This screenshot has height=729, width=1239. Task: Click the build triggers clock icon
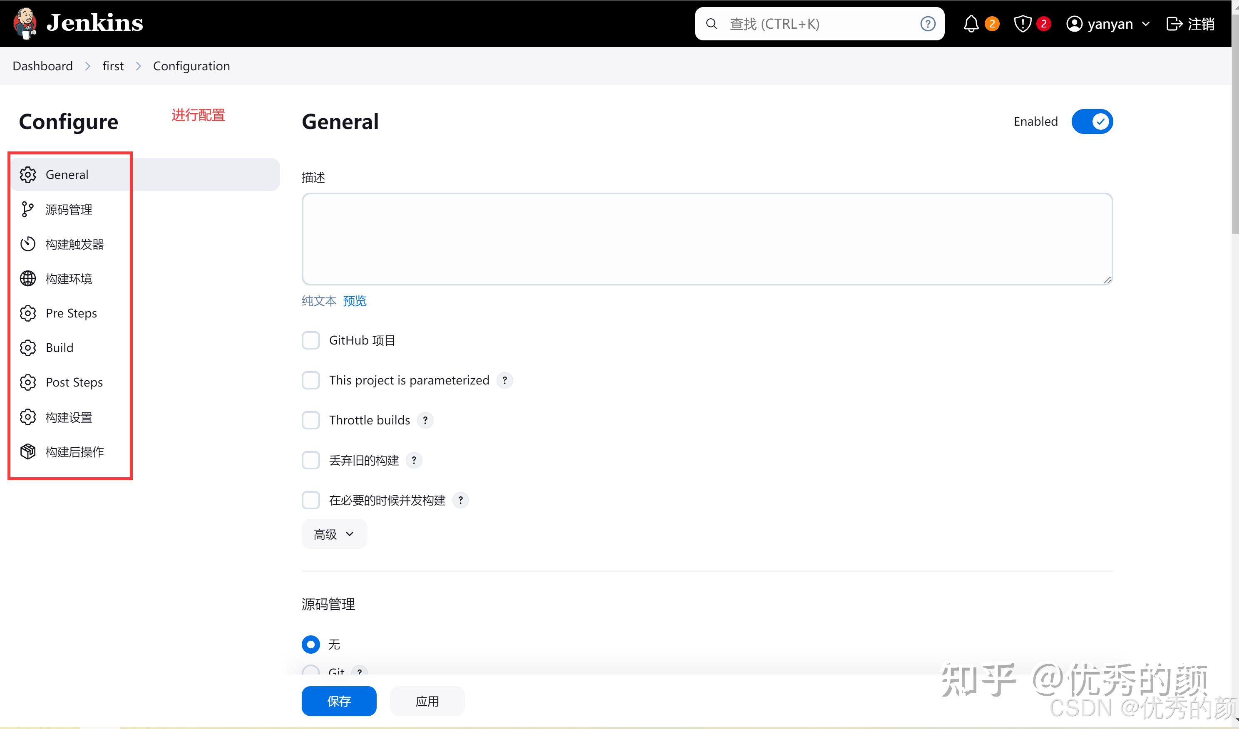coord(27,244)
